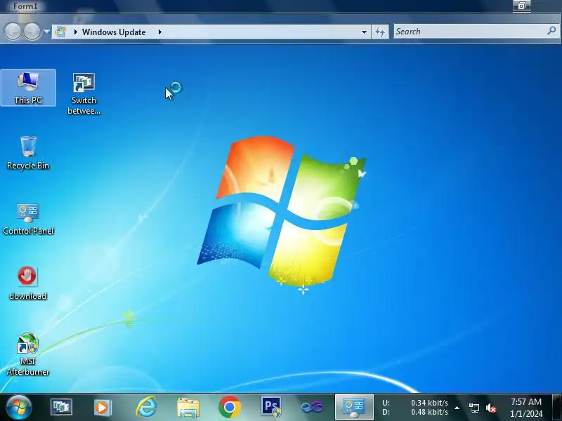Select the active Control Panel taskbar button
The image size is (562, 421).
point(354,408)
